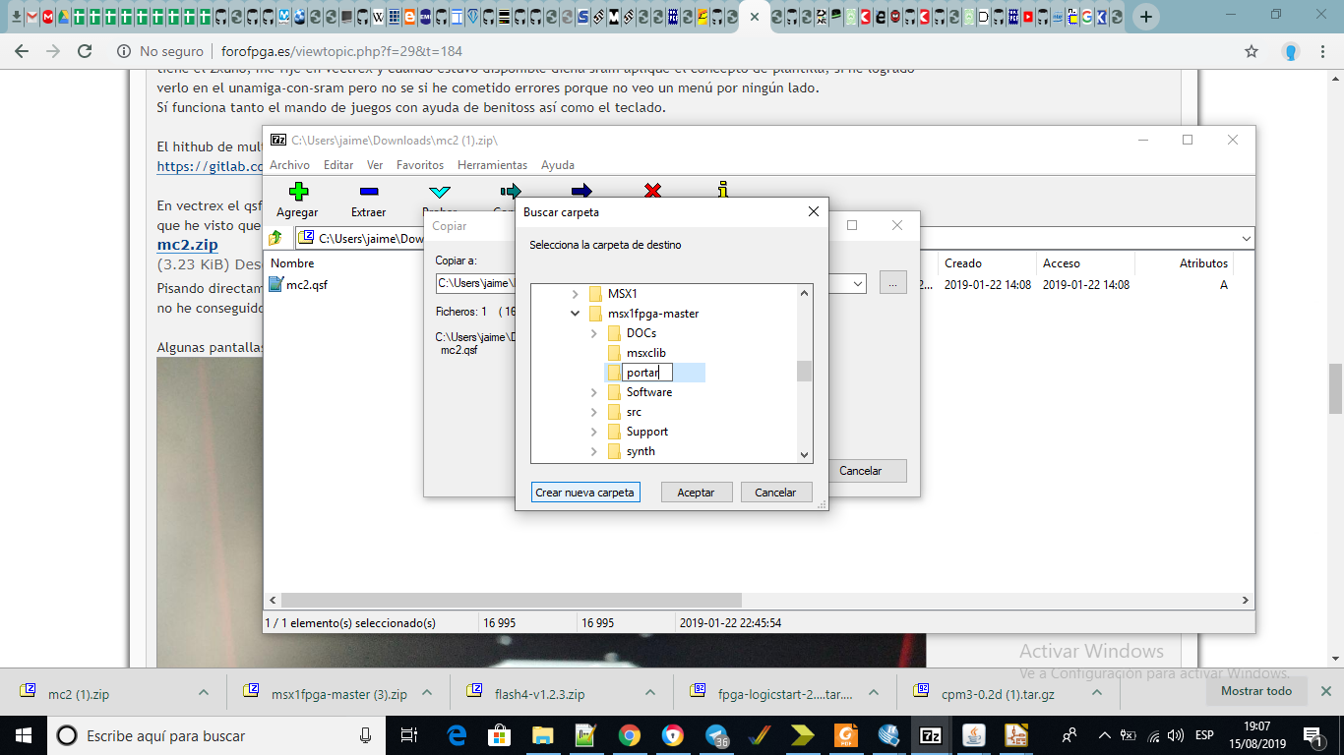Select the msxclib folder

coord(645,353)
